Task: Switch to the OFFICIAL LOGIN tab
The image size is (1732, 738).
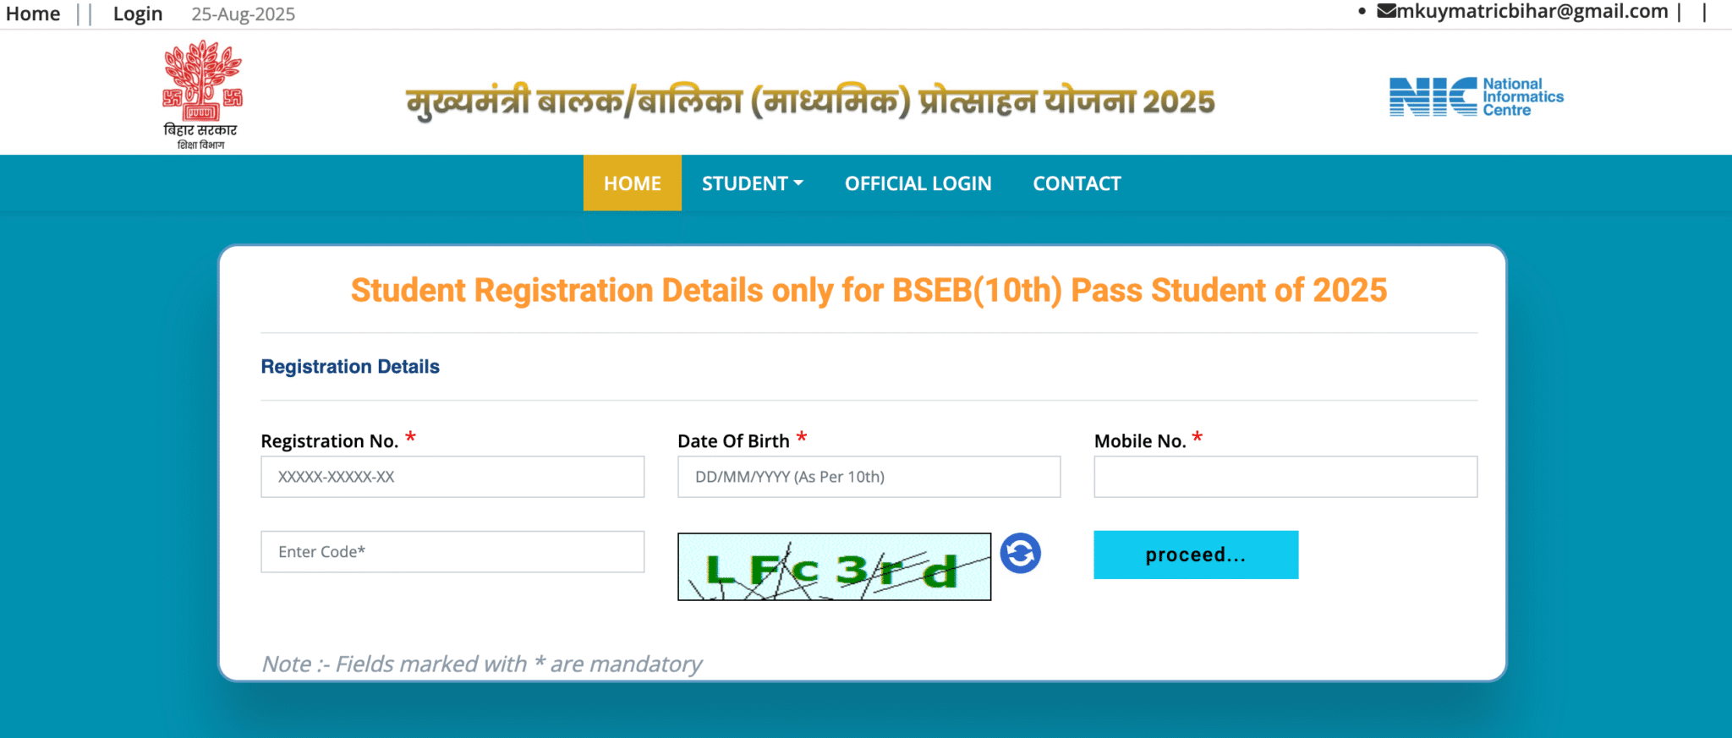Action: (918, 183)
